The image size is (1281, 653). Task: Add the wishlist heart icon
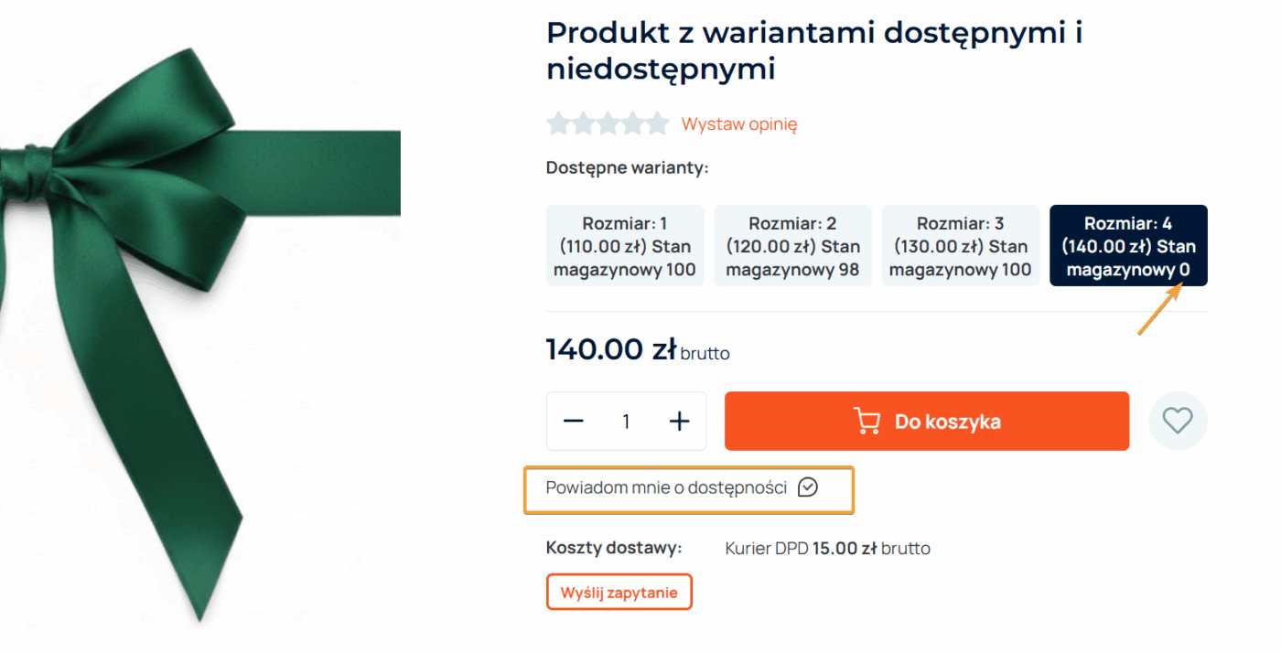point(1178,421)
